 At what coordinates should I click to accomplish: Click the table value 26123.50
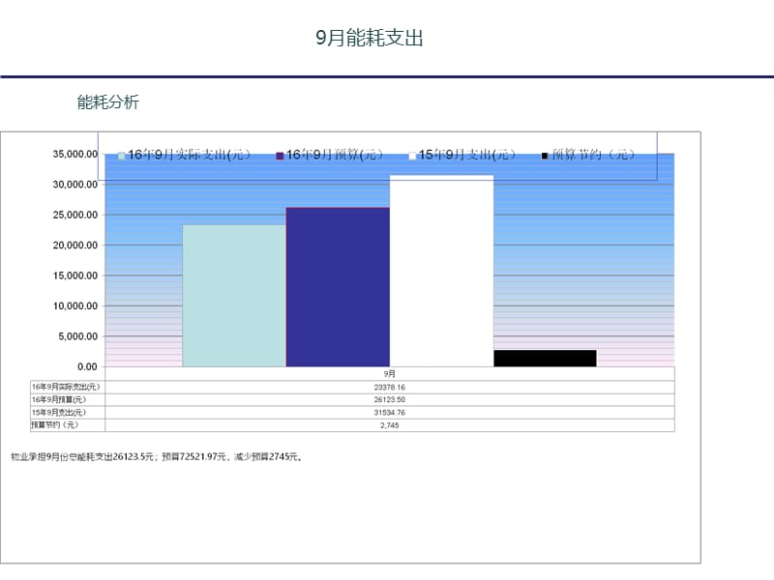(x=390, y=399)
